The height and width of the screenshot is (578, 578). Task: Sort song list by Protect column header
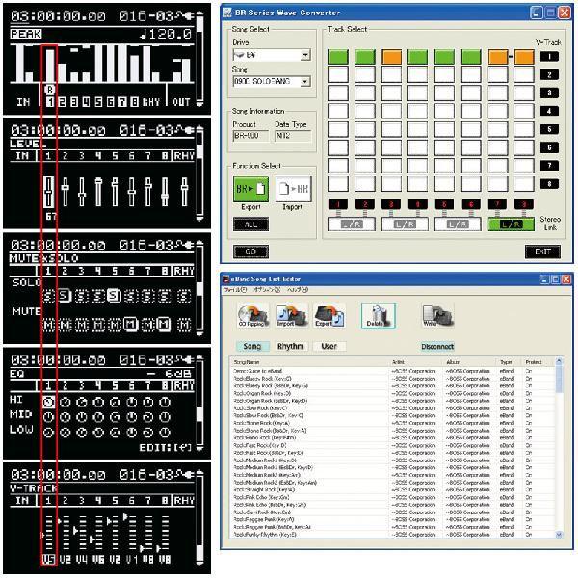point(538,362)
